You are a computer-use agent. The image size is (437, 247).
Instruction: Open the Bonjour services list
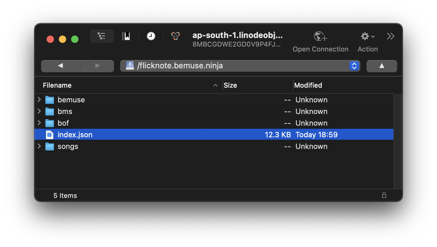tap(175, 36)
